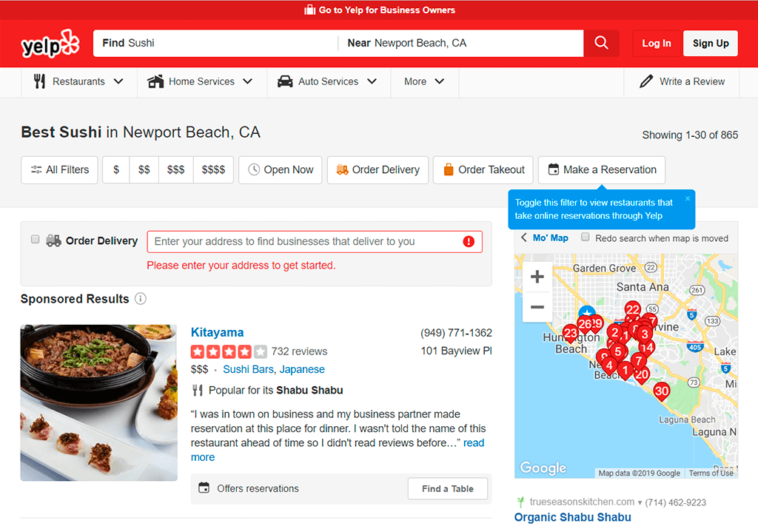Click the delivery address input field
This screenshot has width=758, height=526.
315,241
